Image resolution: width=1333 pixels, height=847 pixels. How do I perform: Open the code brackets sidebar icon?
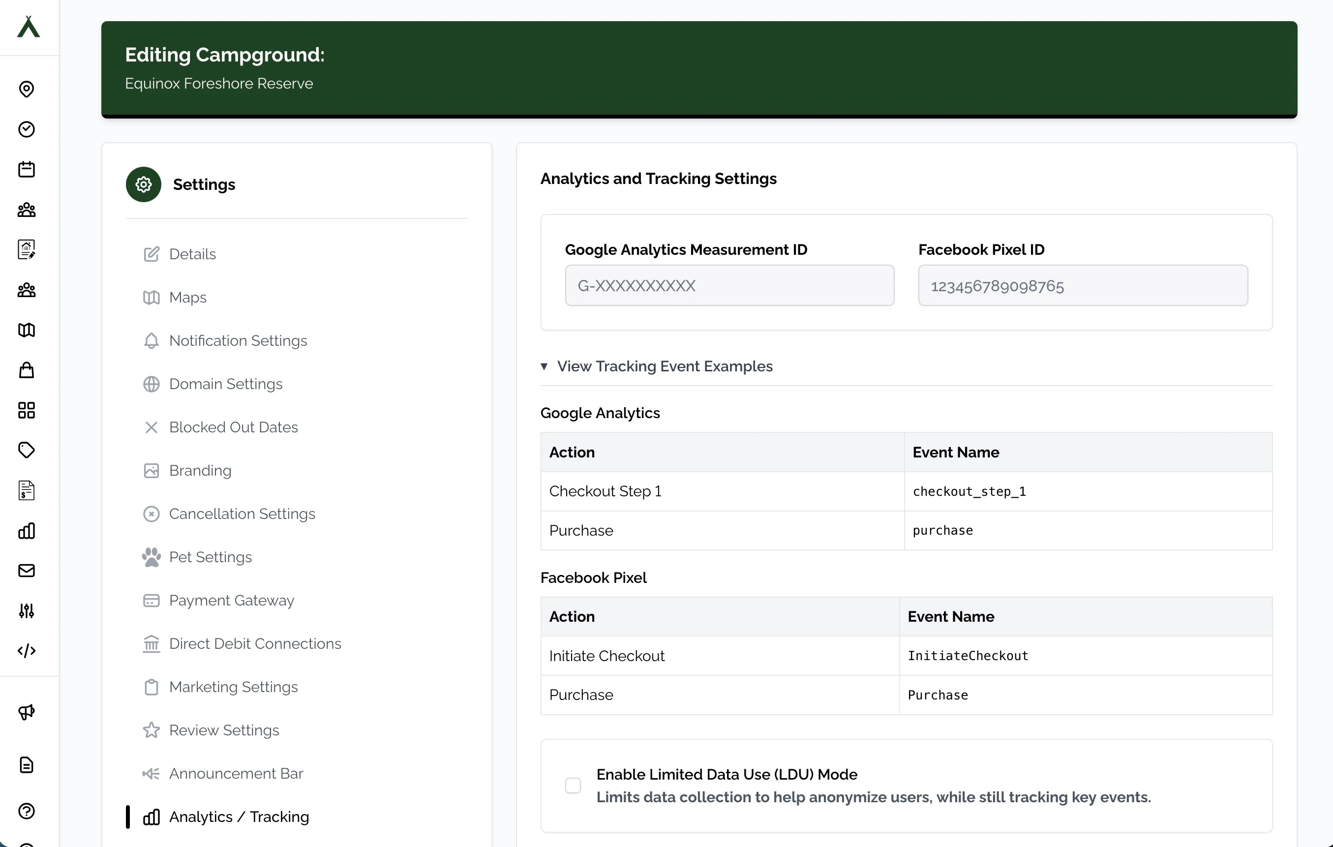pyautogui.click(x=27, y=650)
